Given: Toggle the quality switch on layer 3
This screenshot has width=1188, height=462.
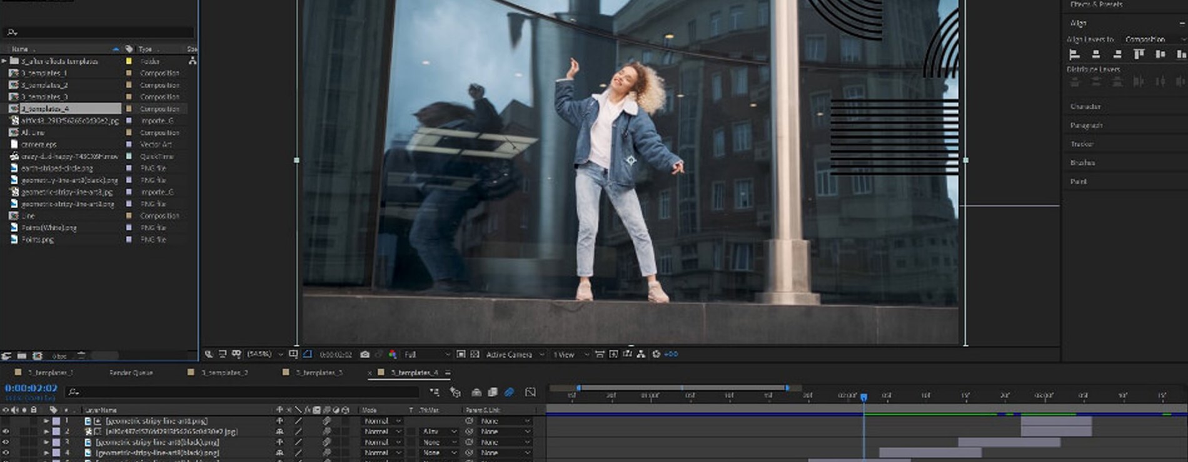Looking at the screenshot, I should (x=298, y=442).
